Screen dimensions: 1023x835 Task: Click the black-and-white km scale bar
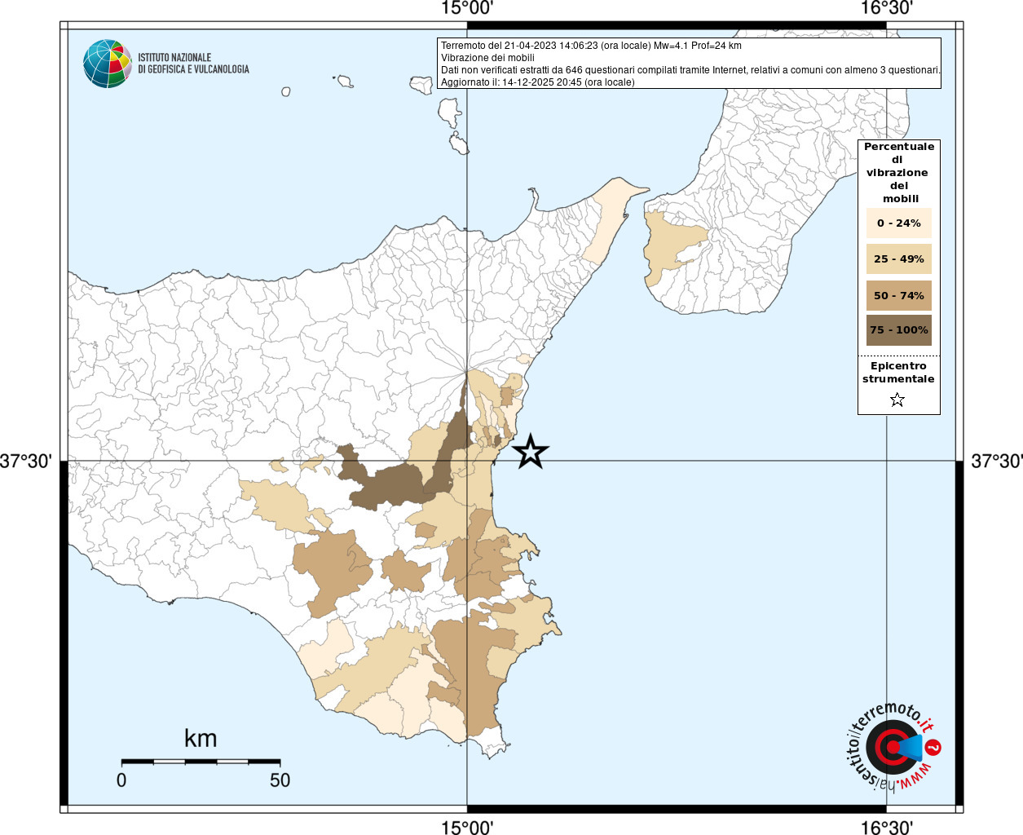201,762
